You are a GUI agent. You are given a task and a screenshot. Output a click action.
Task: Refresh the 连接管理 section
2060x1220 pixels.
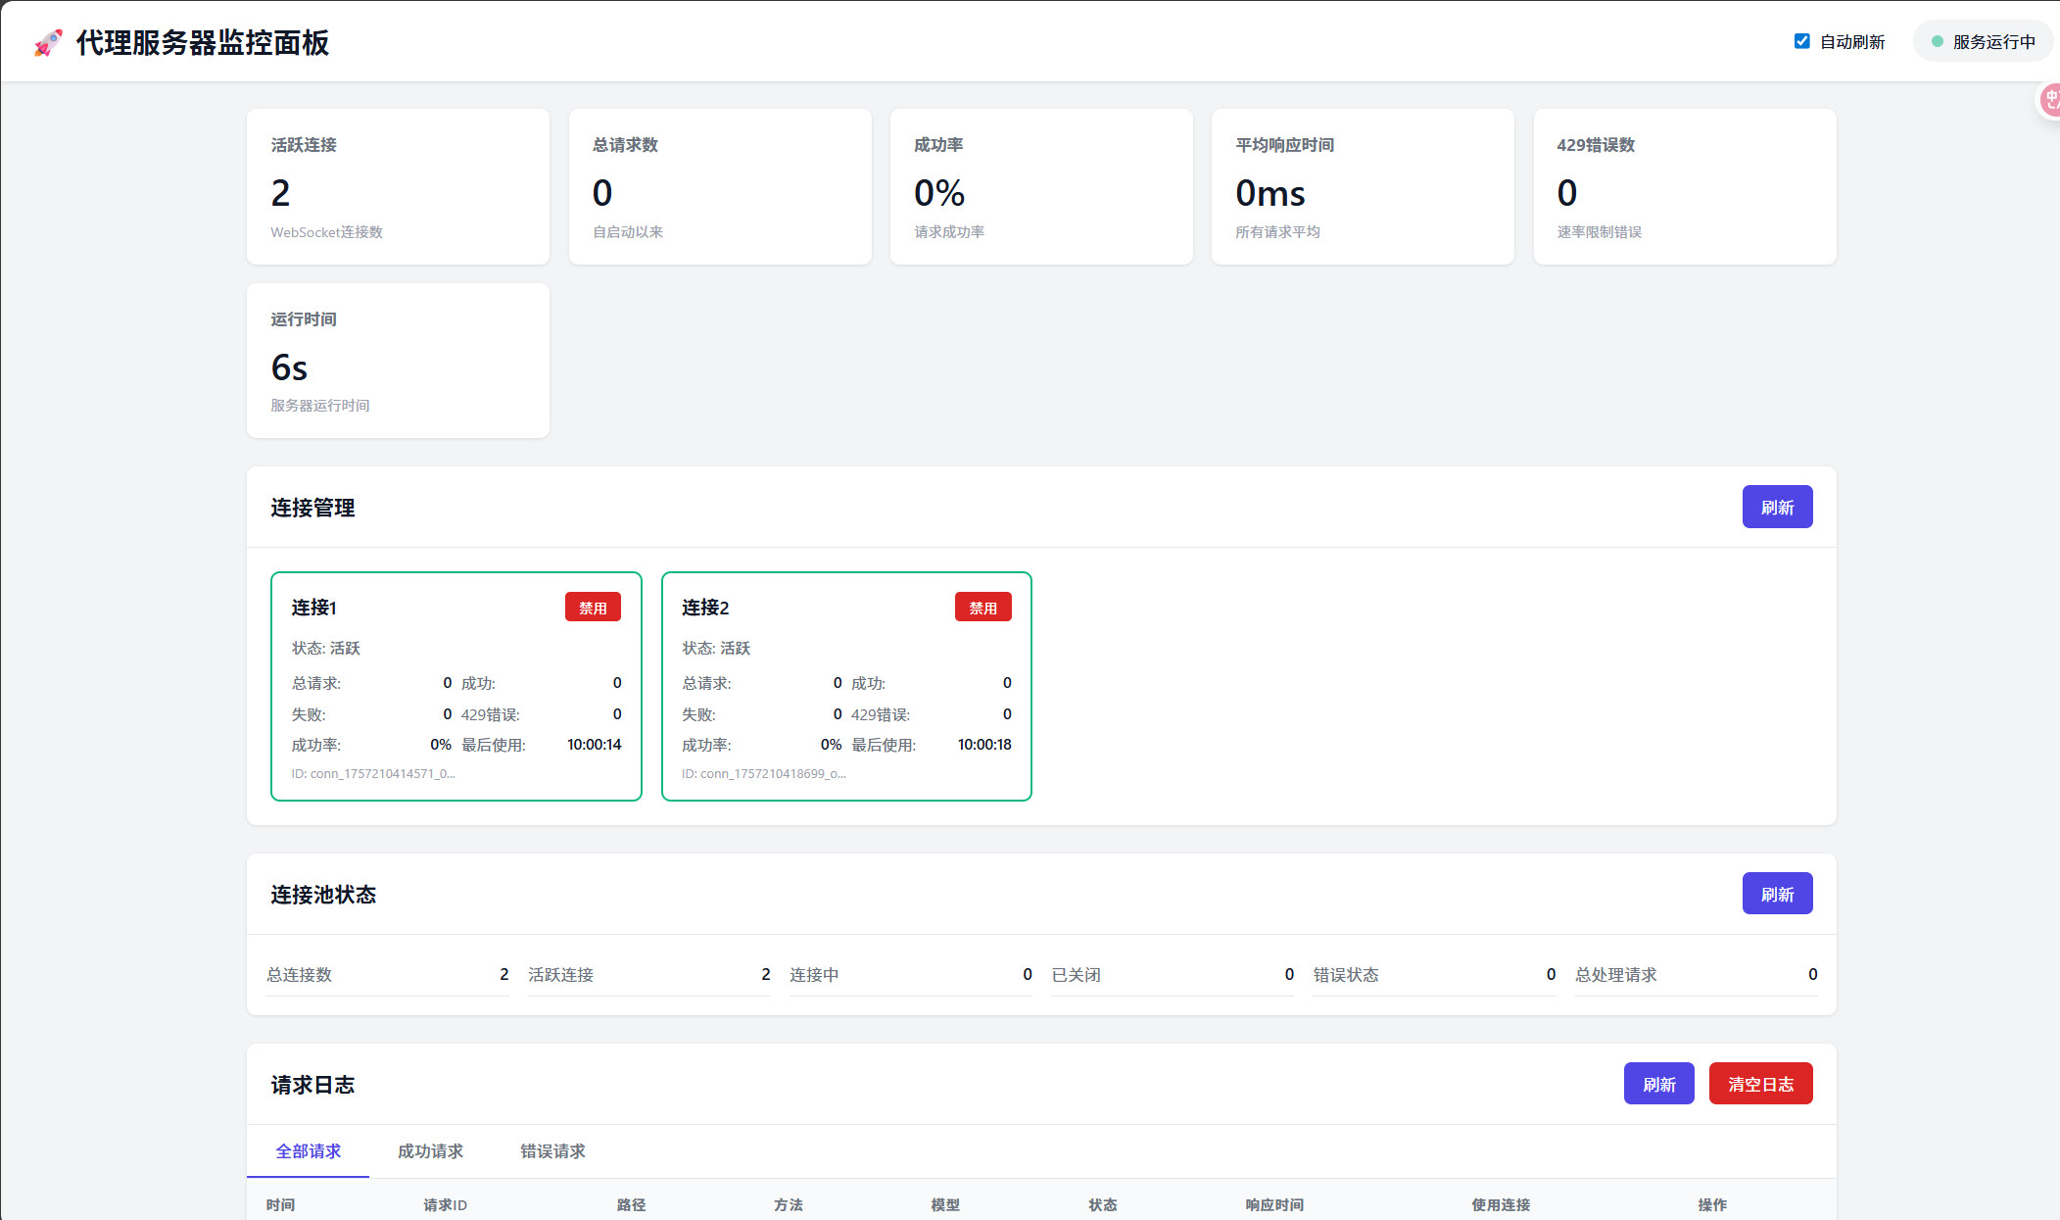point(1777,507)
